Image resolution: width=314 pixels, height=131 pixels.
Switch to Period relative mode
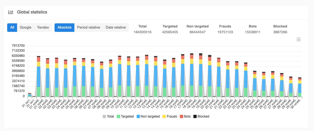[88, 27]
